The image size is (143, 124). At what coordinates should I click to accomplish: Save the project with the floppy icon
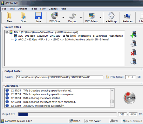[x=38, y=16]
